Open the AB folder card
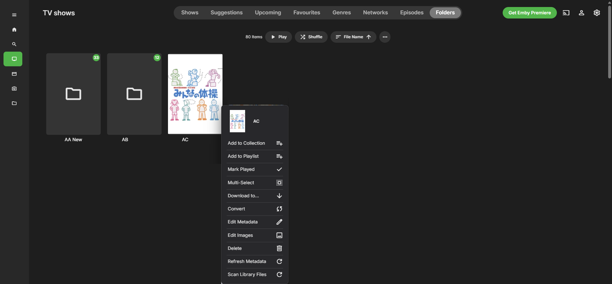Image resolution: width=612 pixels, height=284 pixels. click(x=134, y=94)
